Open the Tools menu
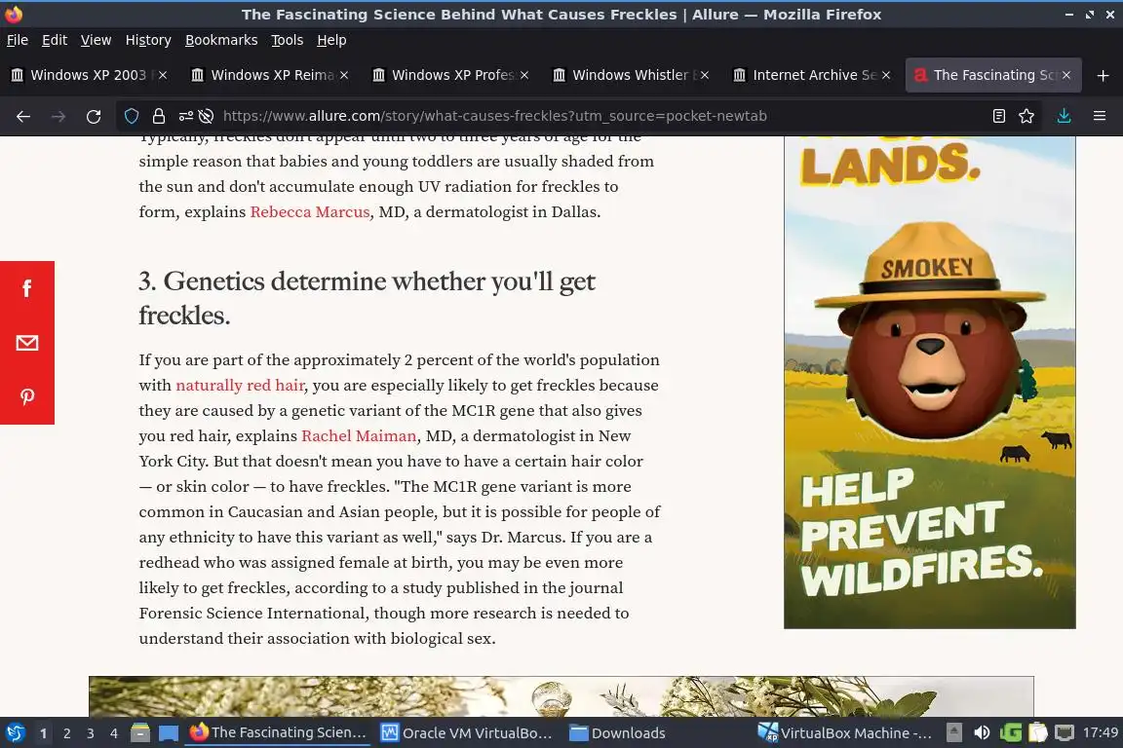The width and height of the screenshot is (1123, 748). pos(288,40)
